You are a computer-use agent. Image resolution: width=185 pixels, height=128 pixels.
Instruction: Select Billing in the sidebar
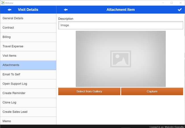[x=28, y=37]
